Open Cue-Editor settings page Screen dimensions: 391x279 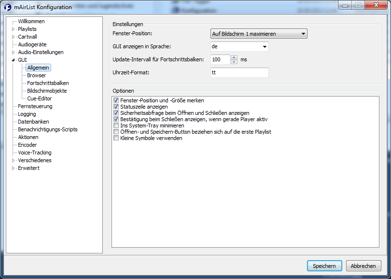(x=40, y=98)
